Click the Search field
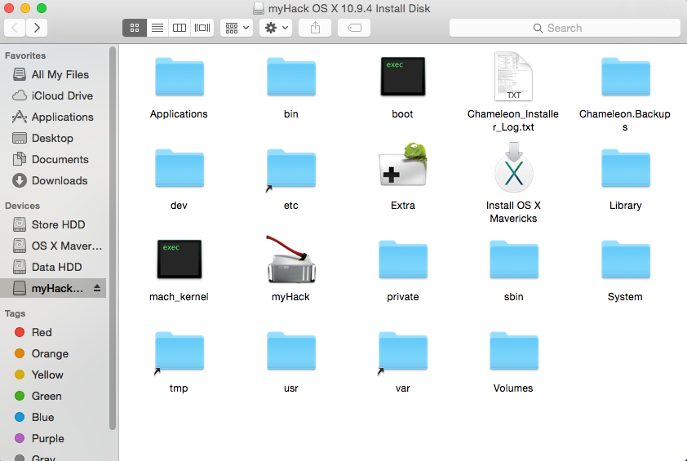Viewport: 687px width, 461px height. 563,28
